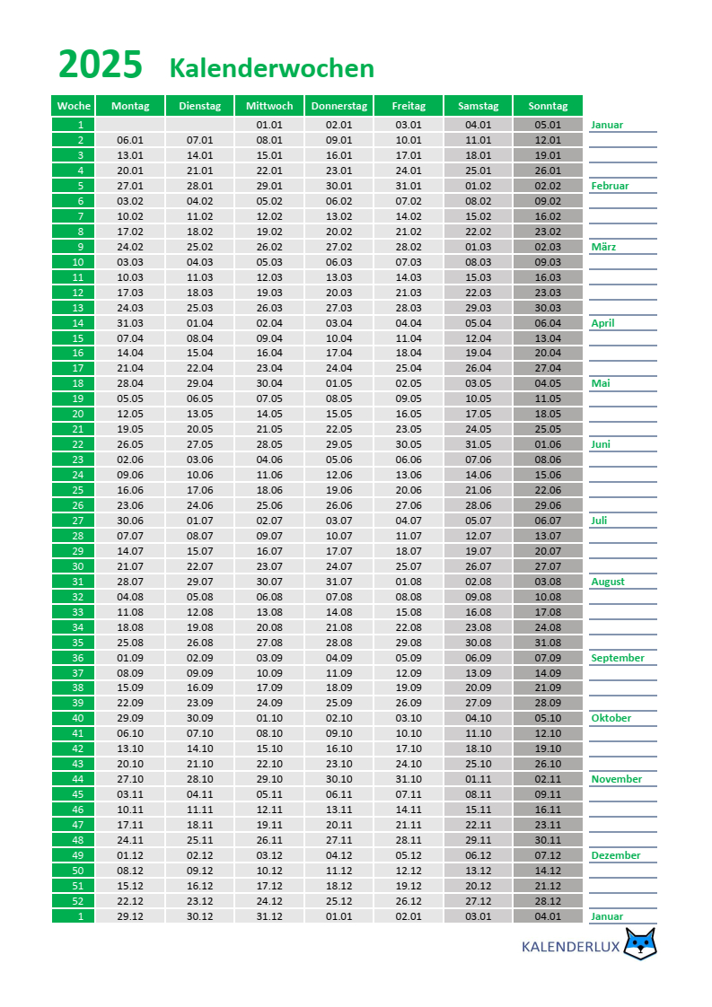
Task: Click the Kalenderlux fox logo icon
Action: click(x=640, y=944)
